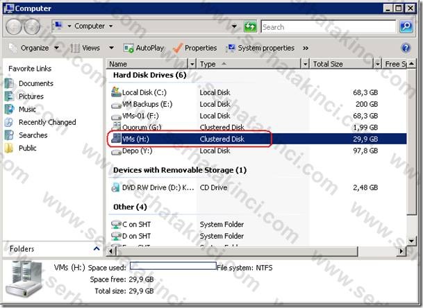This screenshot has width=423, height=308.
Task: Open the Views dropdown arrow
Action: click(x=111, y=48)
